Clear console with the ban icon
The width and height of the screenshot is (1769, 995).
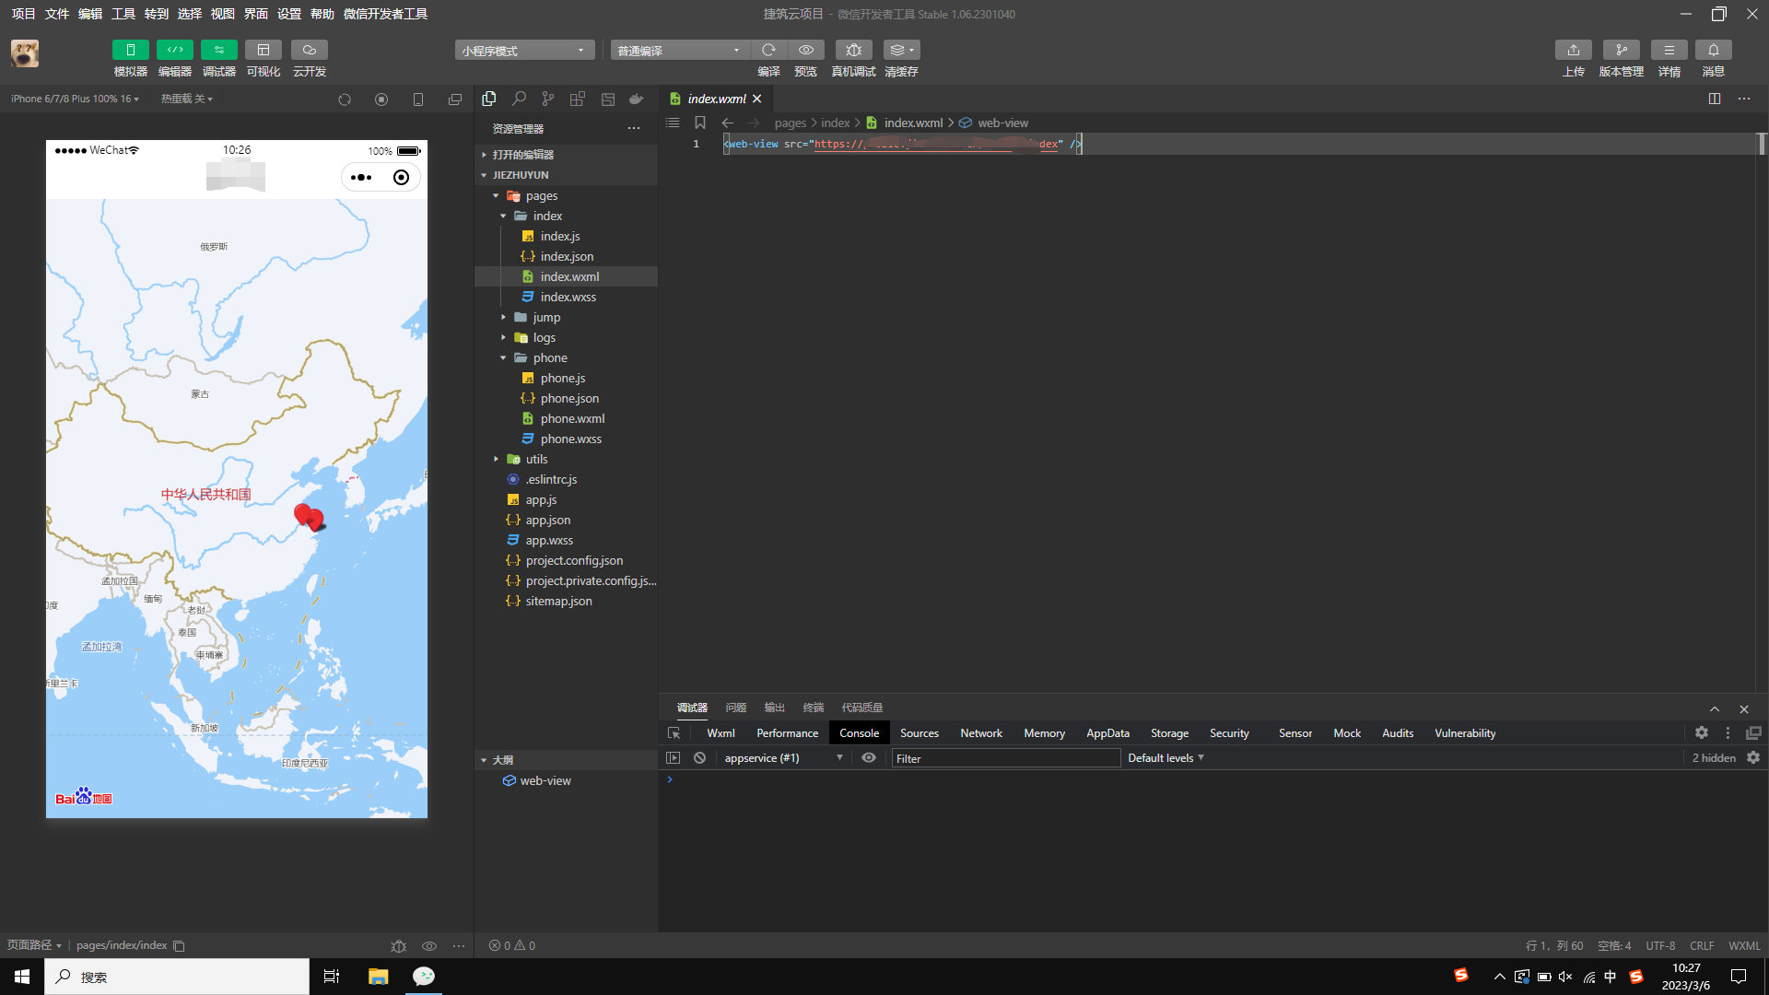tap(700, 758)
